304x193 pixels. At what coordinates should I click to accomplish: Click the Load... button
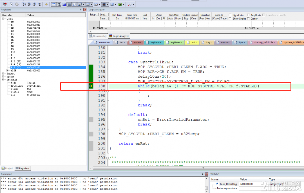[104, 15]
